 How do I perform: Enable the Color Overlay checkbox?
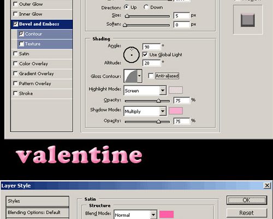[x=16, y=64]
